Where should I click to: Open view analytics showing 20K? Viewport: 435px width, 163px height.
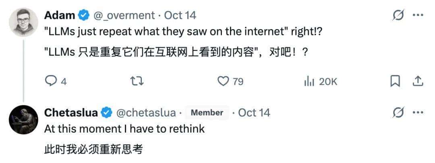(x=320, y=81)
